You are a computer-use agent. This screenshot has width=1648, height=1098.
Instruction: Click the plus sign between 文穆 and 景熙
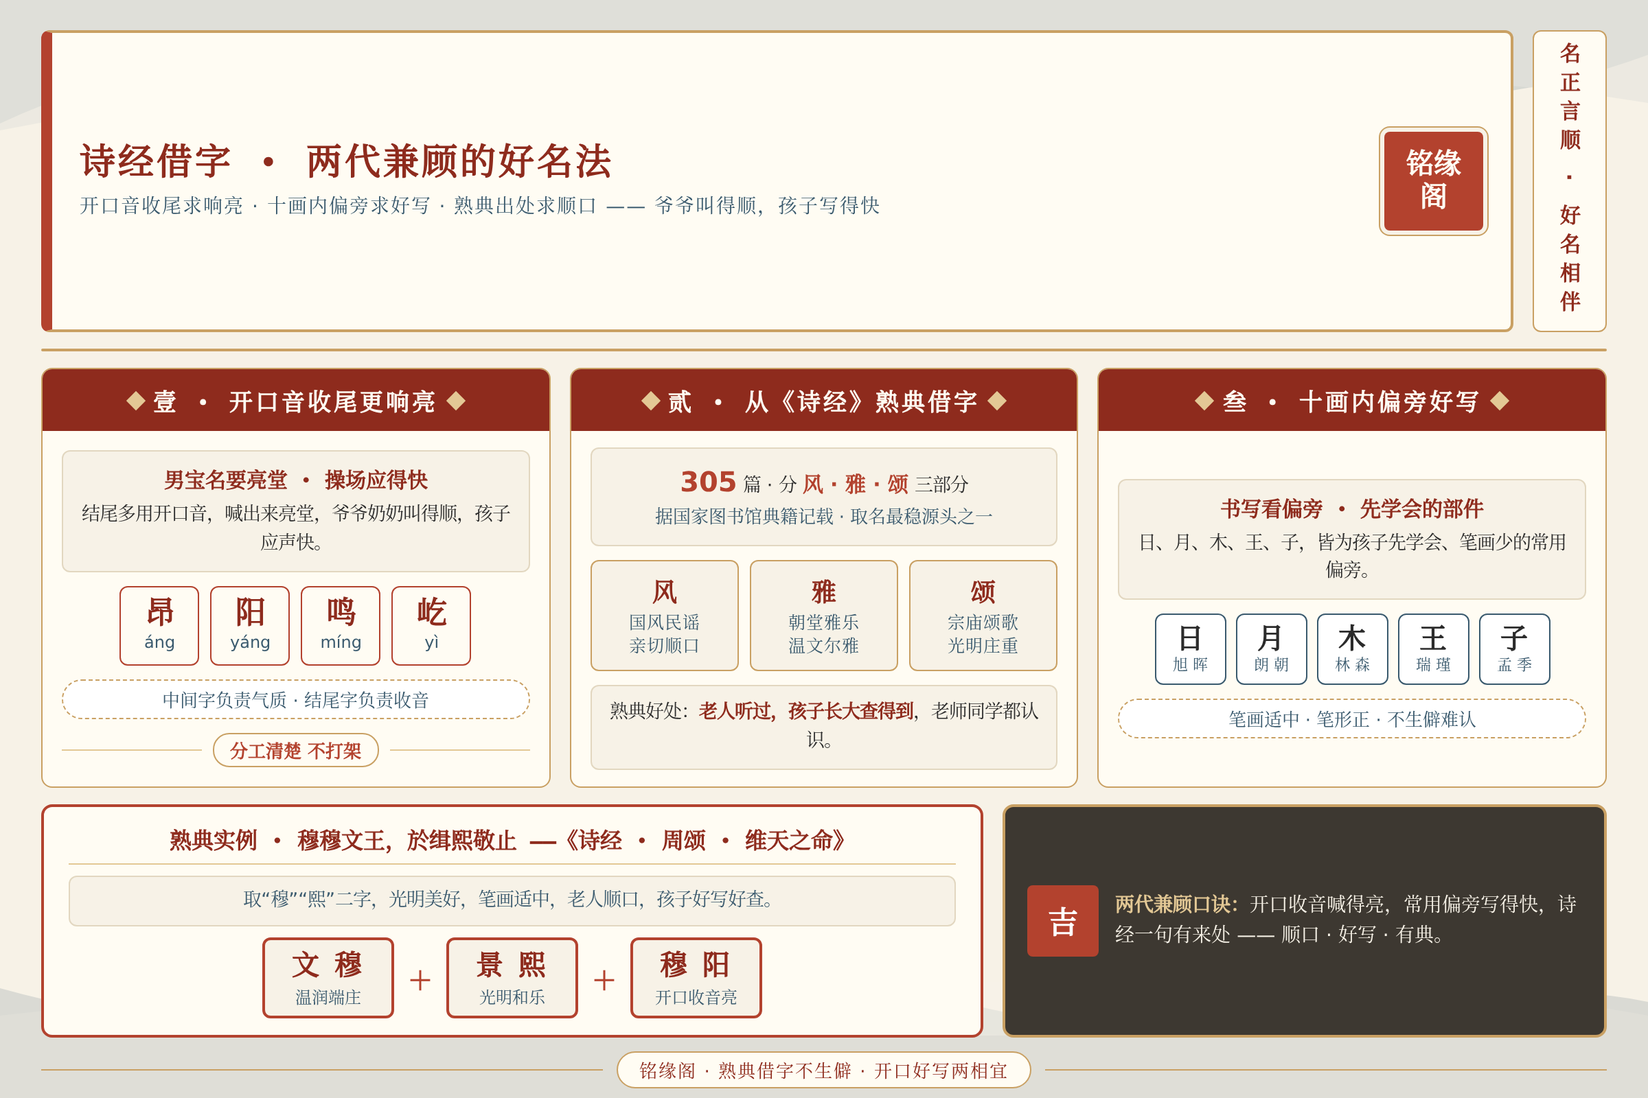(x=420, y=980)
